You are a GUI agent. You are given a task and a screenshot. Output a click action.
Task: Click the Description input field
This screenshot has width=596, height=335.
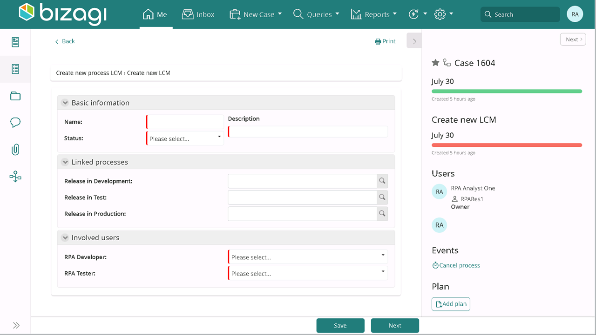tap(308, 131)
